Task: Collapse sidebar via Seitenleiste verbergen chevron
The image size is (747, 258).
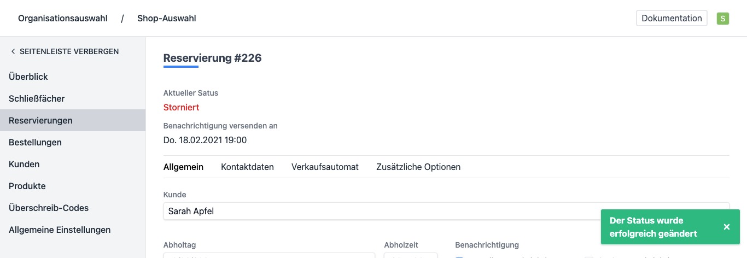Action: pyautogui.click(x=13, y=51)
